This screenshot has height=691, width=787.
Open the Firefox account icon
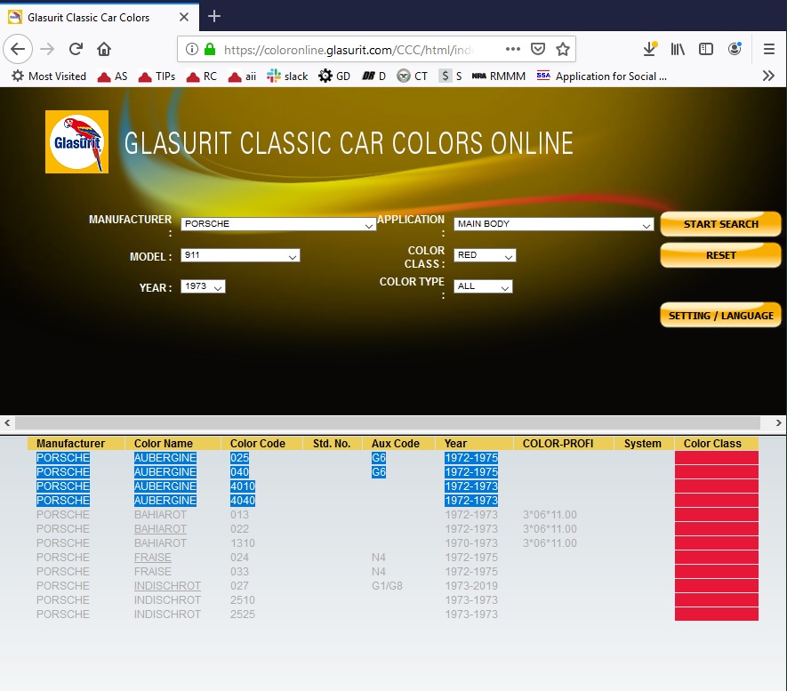(735, 49)
